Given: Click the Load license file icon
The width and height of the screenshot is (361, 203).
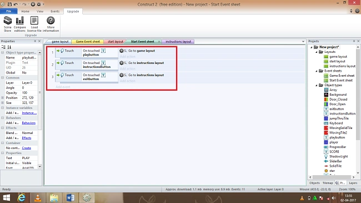Looking at the screenshot, I should pyautogui.click(x=34, y=24).
